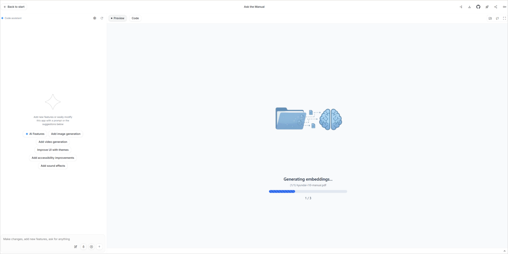Click the rocket deploy icon
The height and width of the screenshot is (254, 508).
tap(487, 7)
